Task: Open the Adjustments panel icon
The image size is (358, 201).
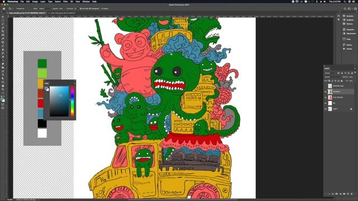Action: point(344,33)
